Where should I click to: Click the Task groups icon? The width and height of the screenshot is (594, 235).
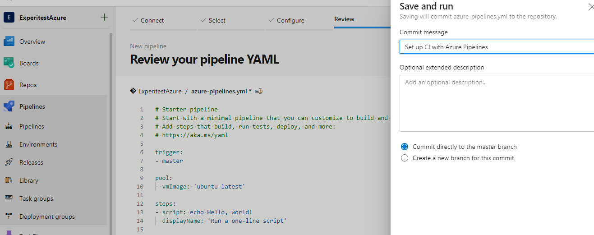[9, 198]
